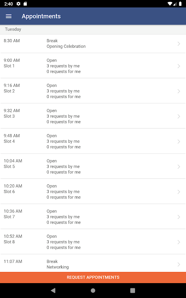The image size is (186, 298).
Task: Expand chevron for 8:30 AM Opening Celebration
Action: (179, 44)
